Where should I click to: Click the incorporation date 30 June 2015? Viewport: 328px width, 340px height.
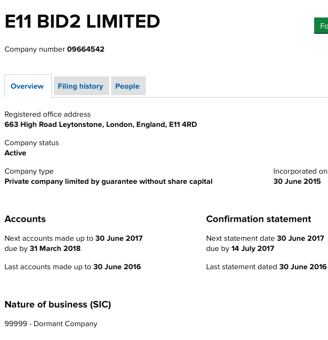click(x=297, y=181)
